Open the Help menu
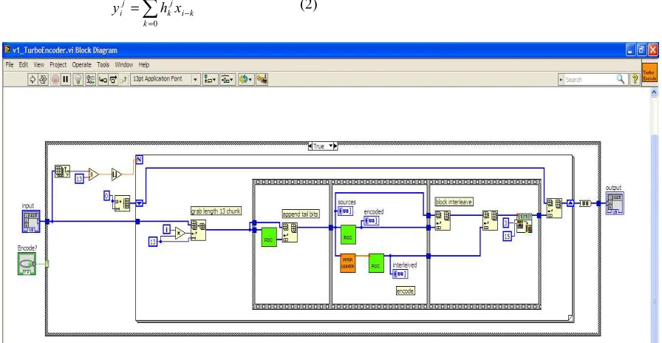Image resolution: width=662 pixels, height=343 pixels. [x=144, y=64]
